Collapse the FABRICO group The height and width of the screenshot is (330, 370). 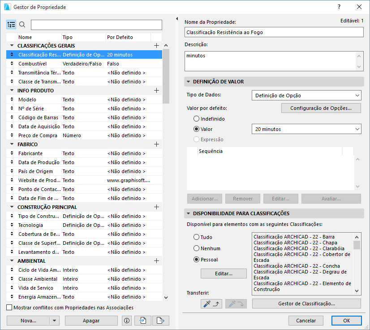point(12,144)
